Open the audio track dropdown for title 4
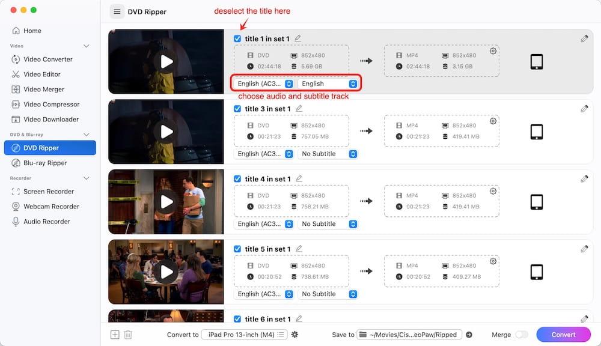601x346 pixels. [x=264, y=224]
